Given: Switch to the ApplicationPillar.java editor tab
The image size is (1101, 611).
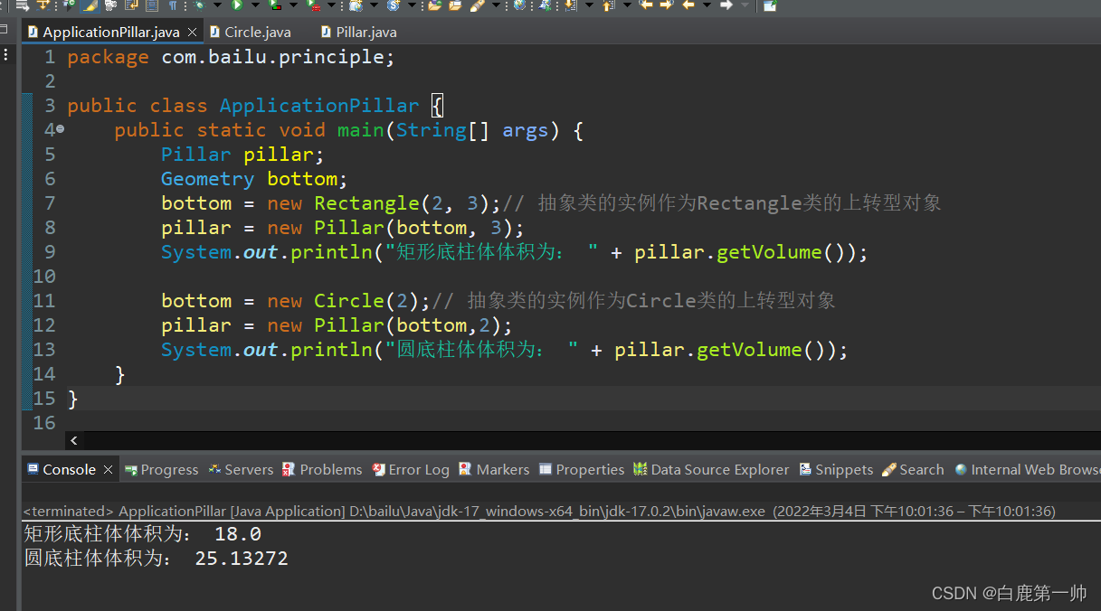Looking at the screenshot, I should pyautogui.click(x=111, y=32).
